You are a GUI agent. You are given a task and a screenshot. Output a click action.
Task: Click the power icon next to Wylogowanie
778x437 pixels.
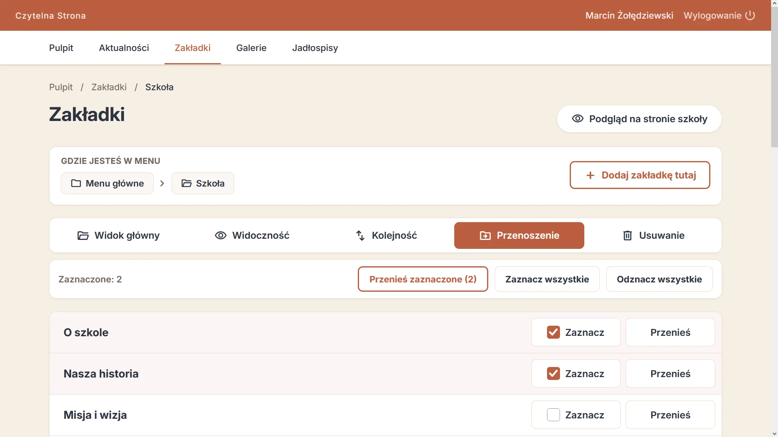tap(750, 15)
